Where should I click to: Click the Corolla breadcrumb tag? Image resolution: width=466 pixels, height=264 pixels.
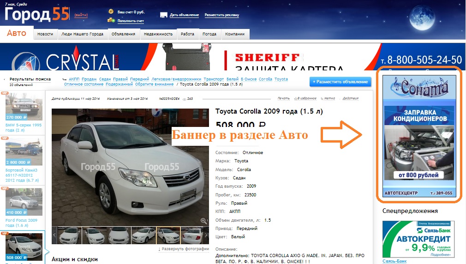(x=265, y=79)
